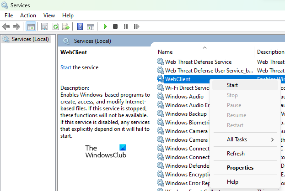Select the Web Threat Defense Service row
The image size is (285, 191).
pyautogui.click(x=221, y=62)
